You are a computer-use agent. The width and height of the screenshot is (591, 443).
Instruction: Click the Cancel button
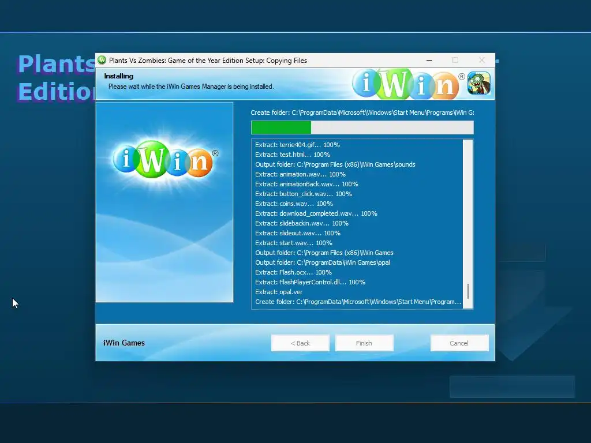459,343
